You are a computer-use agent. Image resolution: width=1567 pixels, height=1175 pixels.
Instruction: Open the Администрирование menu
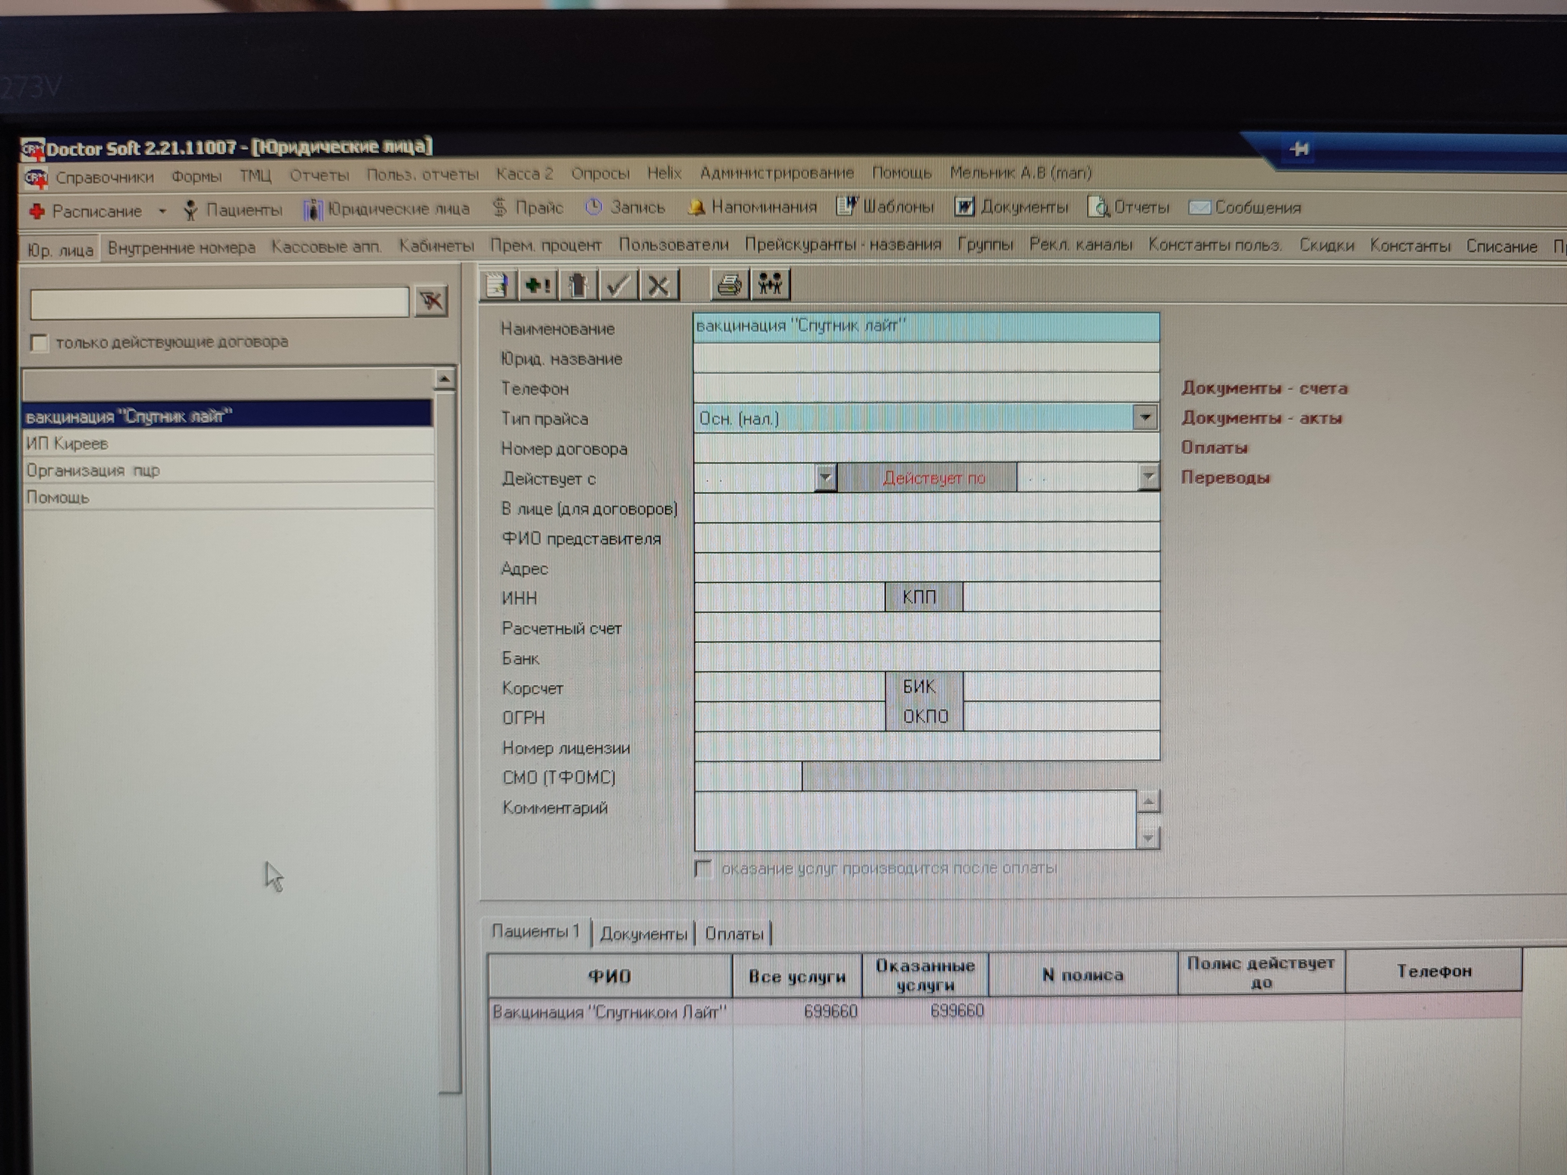pyautogui.click(x=776, y=173)
